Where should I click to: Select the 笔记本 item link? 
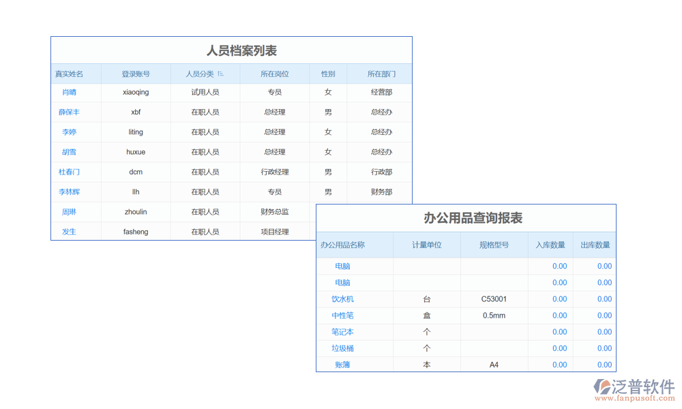click(x=342, y=332)
